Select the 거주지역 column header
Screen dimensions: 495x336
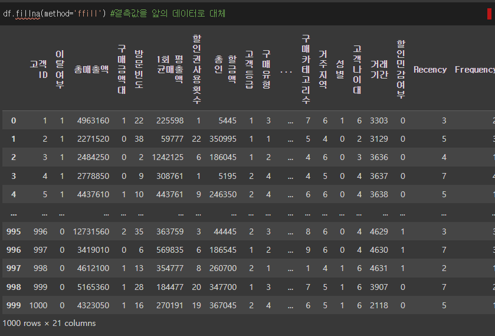pos(323,69)
